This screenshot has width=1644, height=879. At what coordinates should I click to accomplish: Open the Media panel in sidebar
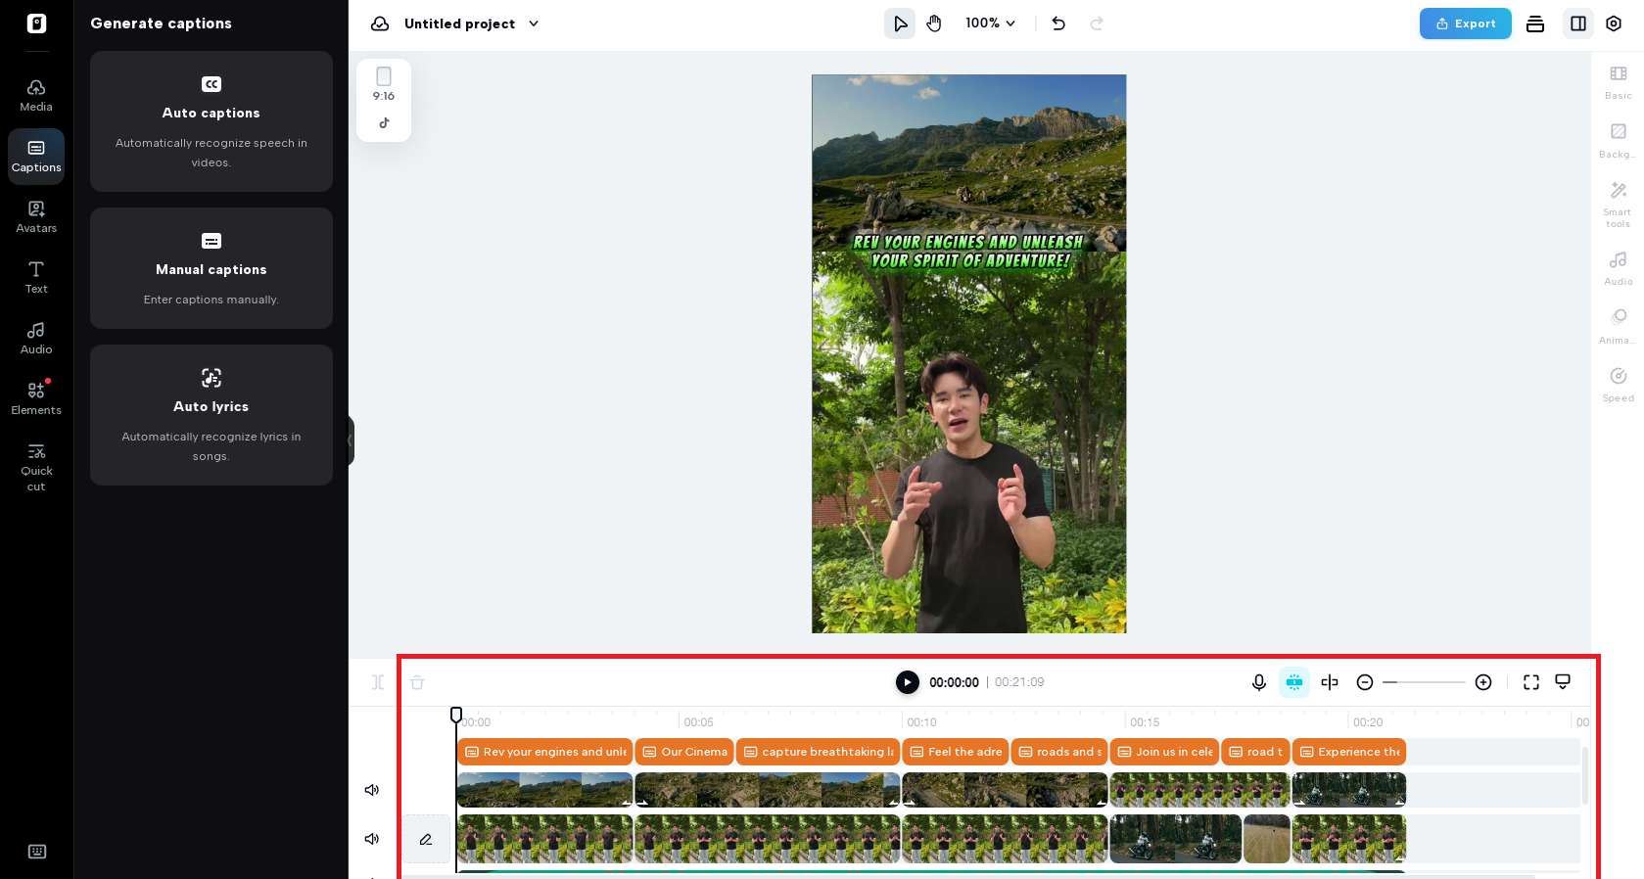(x=36, y=95)
